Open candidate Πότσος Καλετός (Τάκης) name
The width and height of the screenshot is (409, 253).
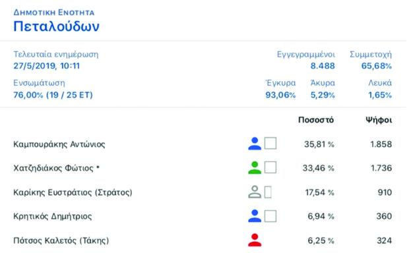(61, 240)
